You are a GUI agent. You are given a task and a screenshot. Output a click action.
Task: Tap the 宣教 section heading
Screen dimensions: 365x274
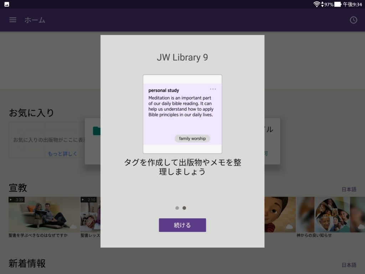(x=18, y=188)
